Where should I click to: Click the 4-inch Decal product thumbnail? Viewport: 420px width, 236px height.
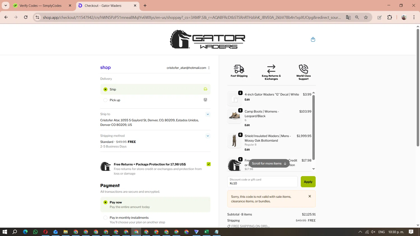click(x=234, y=99)
